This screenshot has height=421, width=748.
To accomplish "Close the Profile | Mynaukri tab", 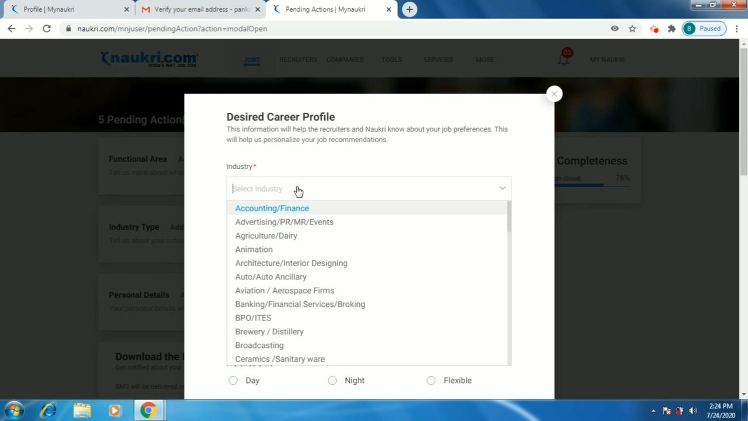I will 126,9.
